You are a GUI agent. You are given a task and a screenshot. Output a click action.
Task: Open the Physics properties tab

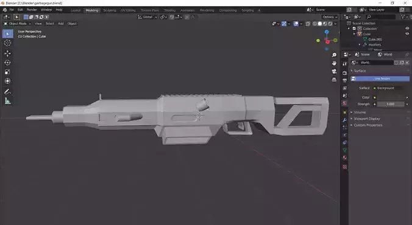click(345, 135)
